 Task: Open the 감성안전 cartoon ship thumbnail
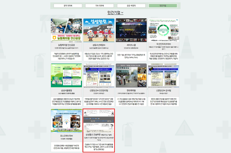pyautogui.click(x=99, y=30)
